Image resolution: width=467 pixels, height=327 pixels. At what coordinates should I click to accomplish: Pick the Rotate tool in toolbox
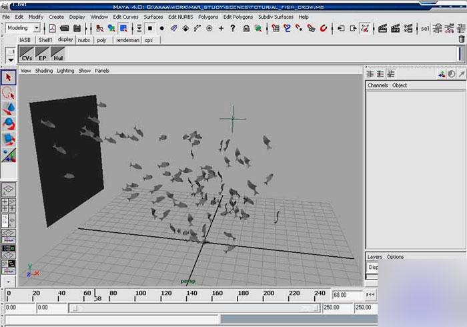pos(9,124)
